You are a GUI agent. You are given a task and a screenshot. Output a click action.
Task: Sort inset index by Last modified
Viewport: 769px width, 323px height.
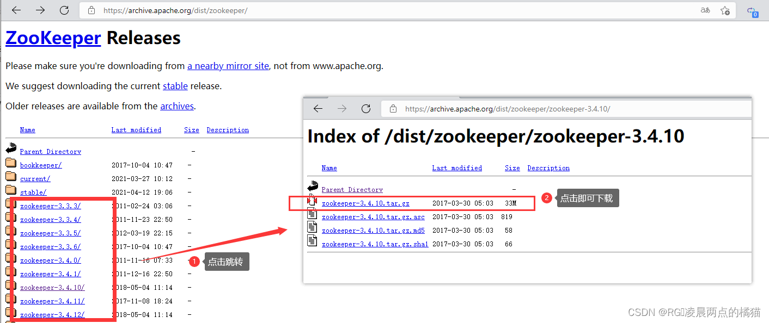click(457, 168)
